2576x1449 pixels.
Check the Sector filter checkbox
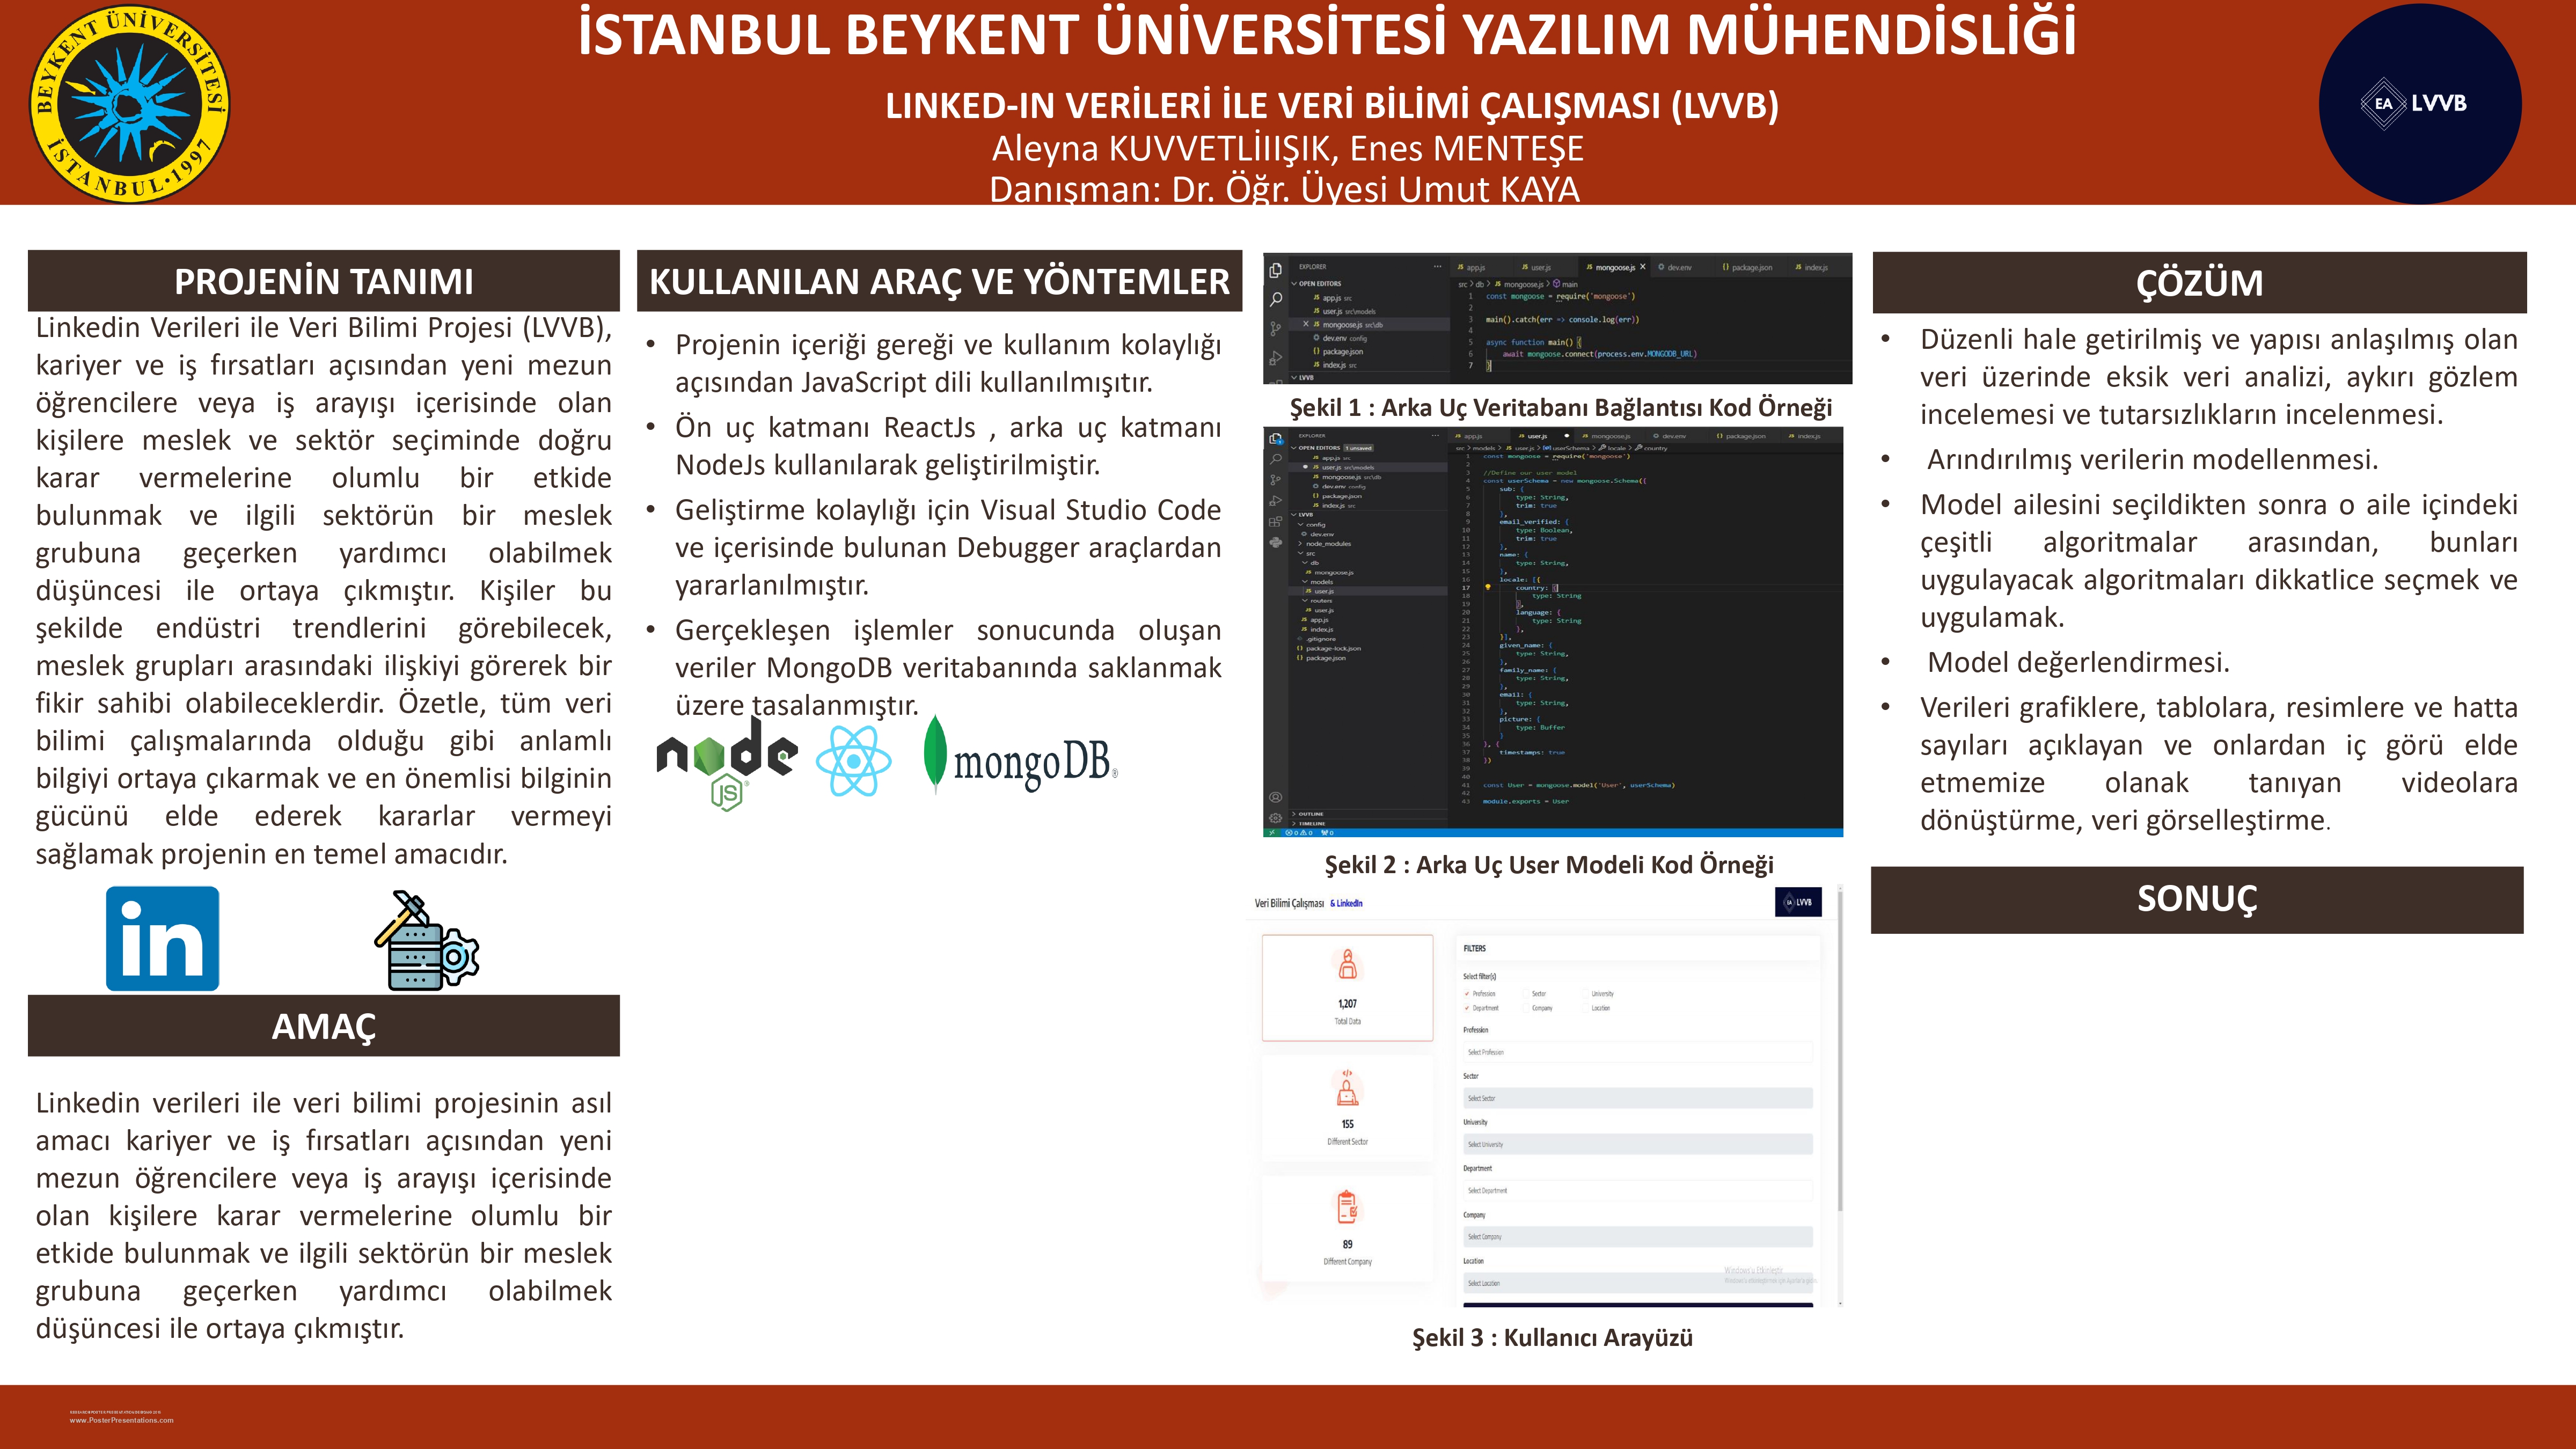click(x=1526, y=994)
